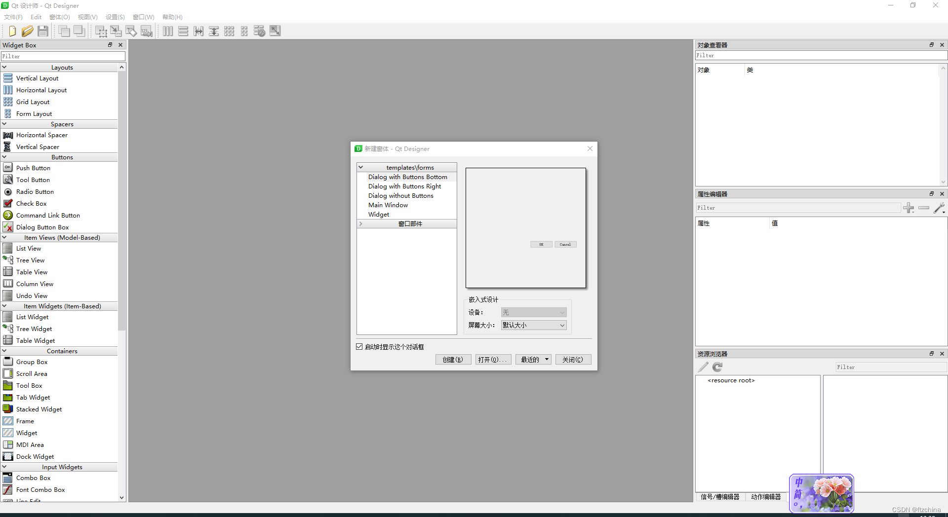Select the Edit Buddies mode icon
Image resolution: width=948 pixels, height=517 pixels.
[x=131, y=31]
